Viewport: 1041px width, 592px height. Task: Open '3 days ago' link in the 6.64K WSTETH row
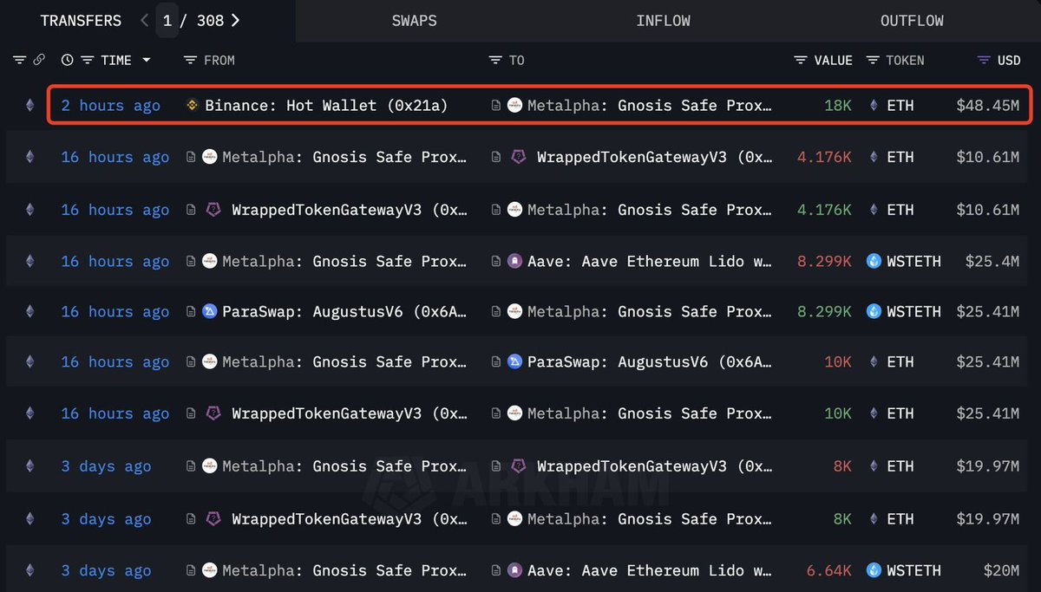[x=106, y=570]
